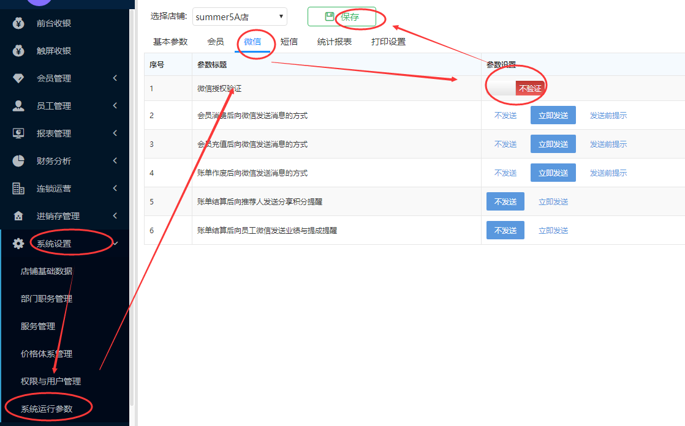685x426 pixels.
Task: Select 不发送 for 会员消费后 message row
Action: [505, 115]
